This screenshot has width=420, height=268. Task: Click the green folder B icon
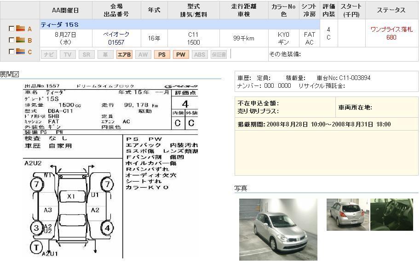click(x=20, y=40)
